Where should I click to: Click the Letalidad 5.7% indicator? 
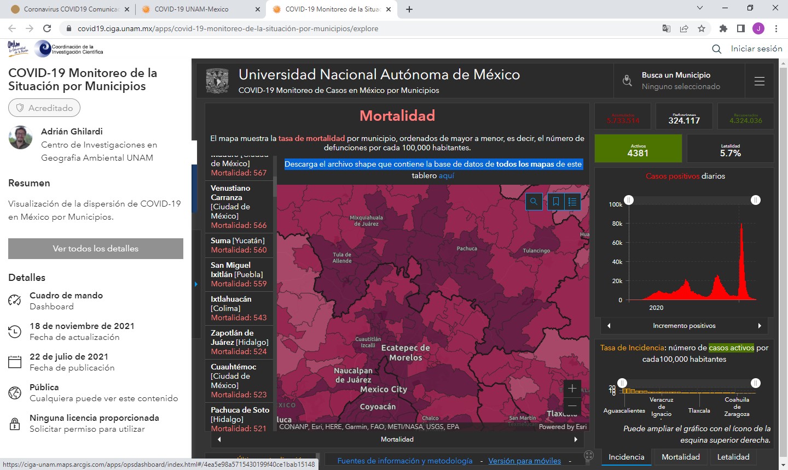[x=731, y=148]
